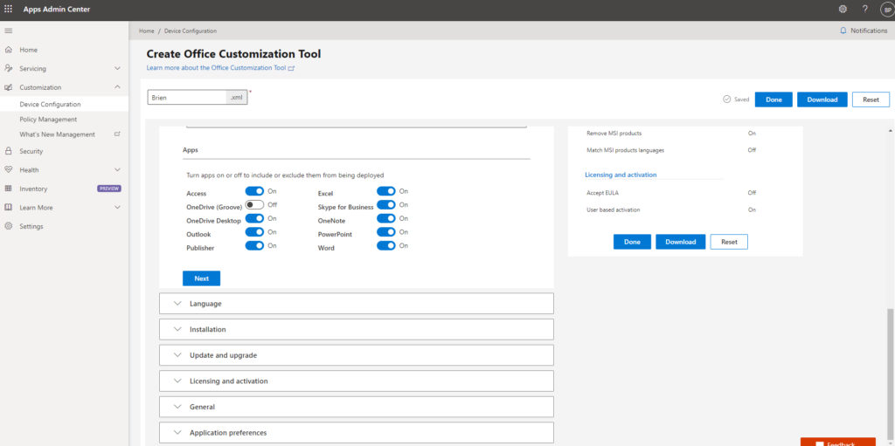Expand the Servicing menu chevron
Viewport: 895px width, 446px height.
pyautogui.click(x=118, y=68)
